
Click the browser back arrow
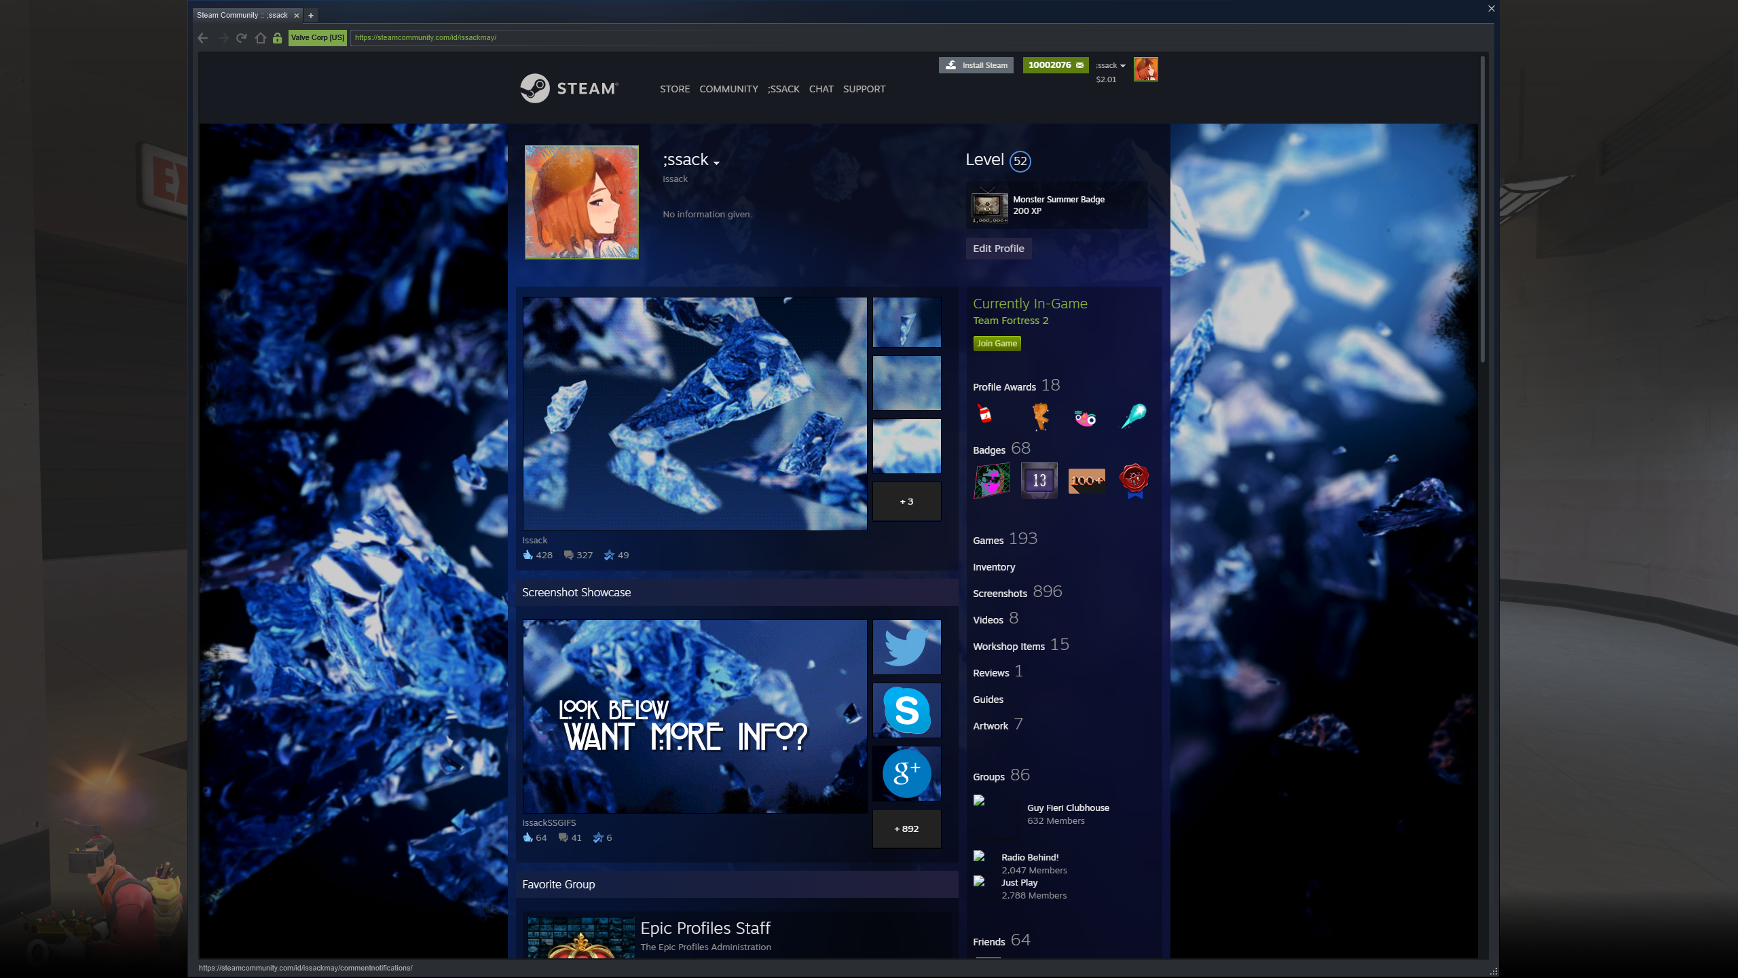202,38
